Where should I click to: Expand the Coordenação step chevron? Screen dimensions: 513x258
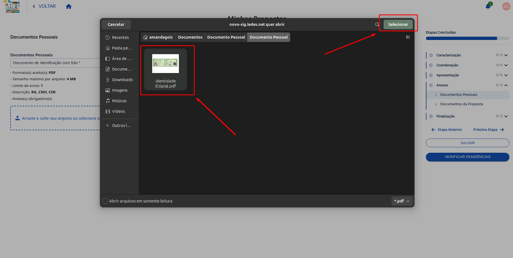coord(506,65)
